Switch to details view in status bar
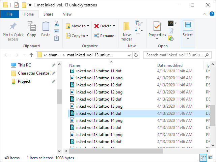The width and height of the screenshot is (216, 162). [x=204, y=158]
